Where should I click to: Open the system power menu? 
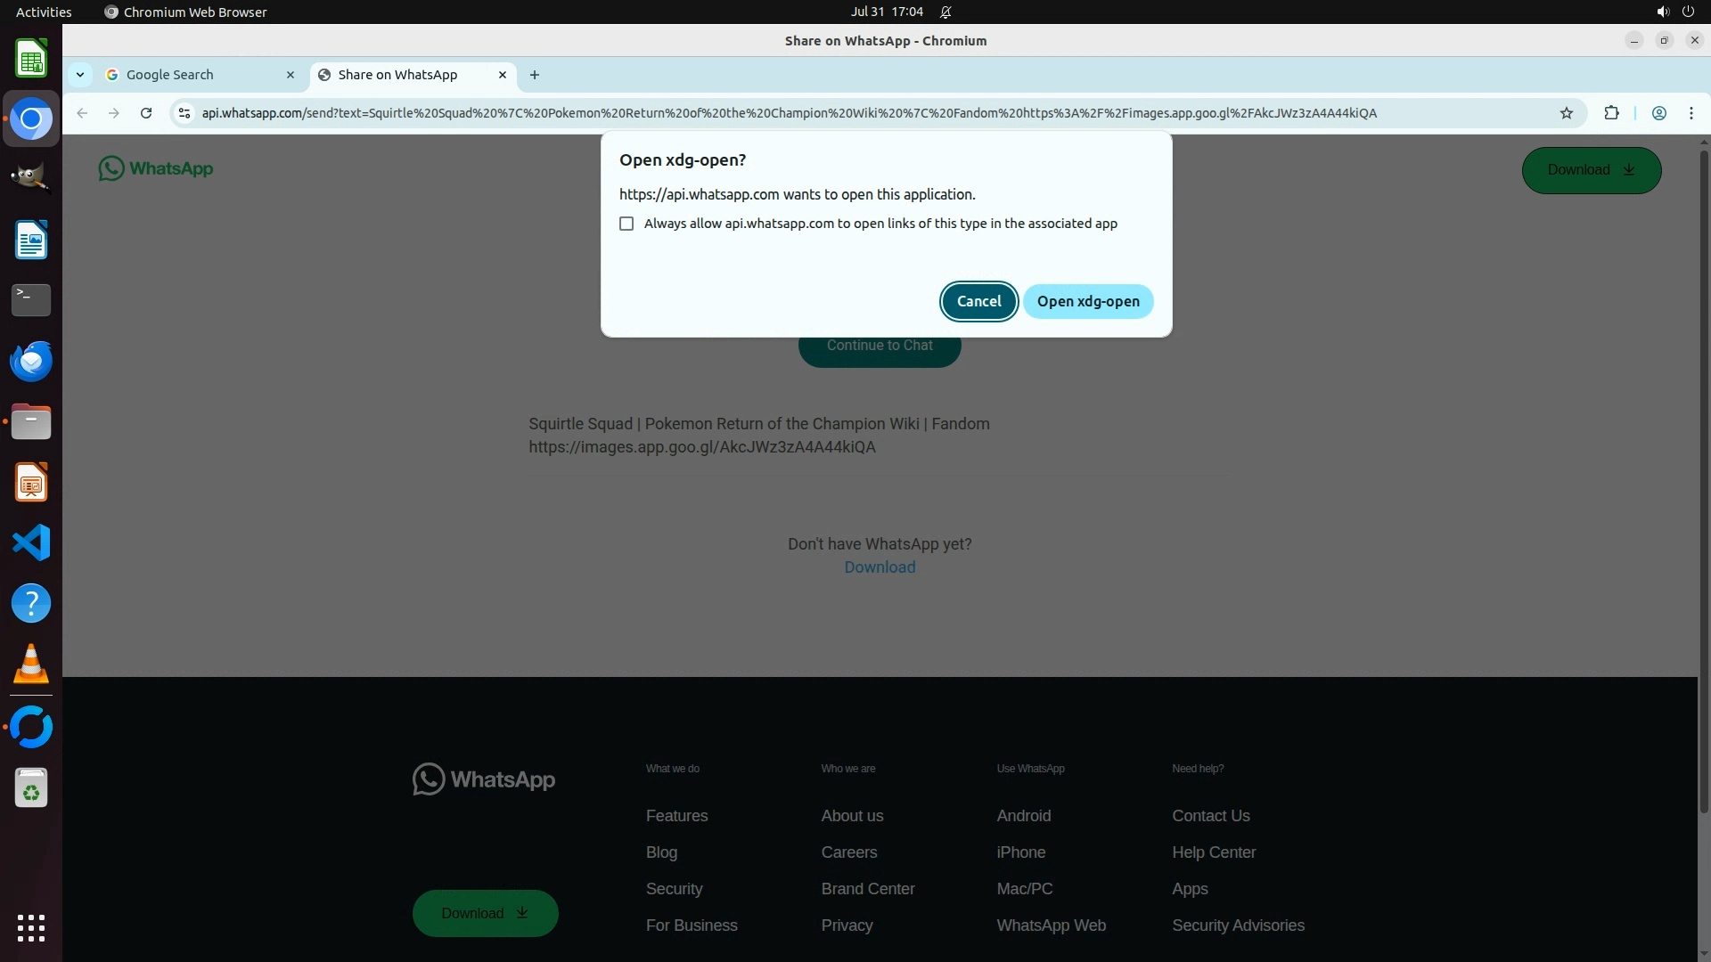tap(1688, 12)
